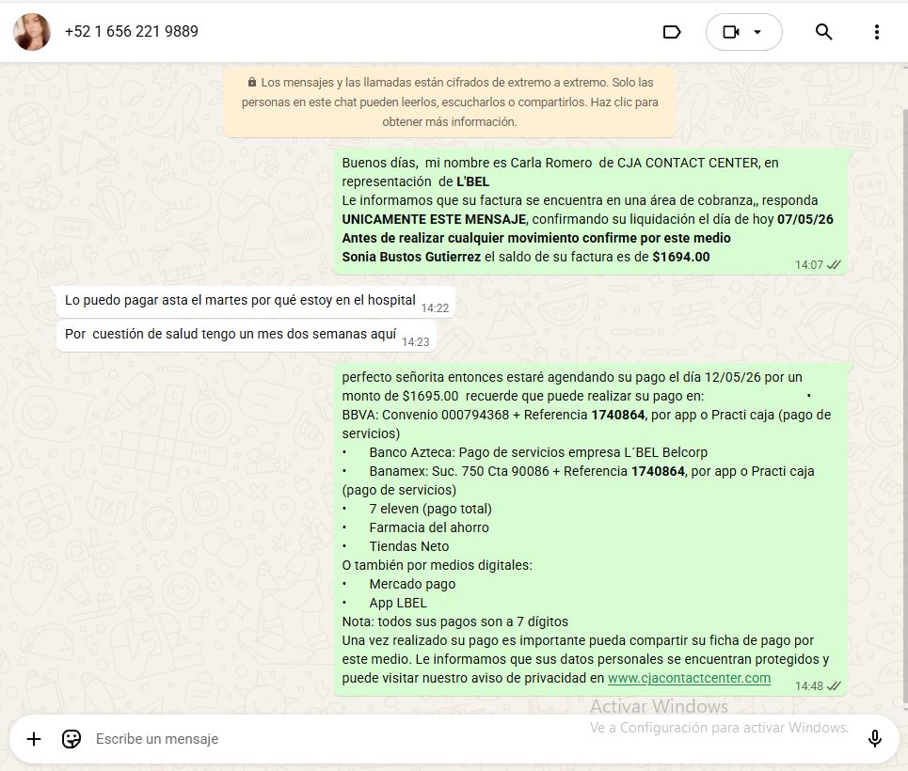The width and height of the screenshot is (908, 771).
Task: Click 'Banco Azteca: Pago de servicios' line
Action: [538, 452]
